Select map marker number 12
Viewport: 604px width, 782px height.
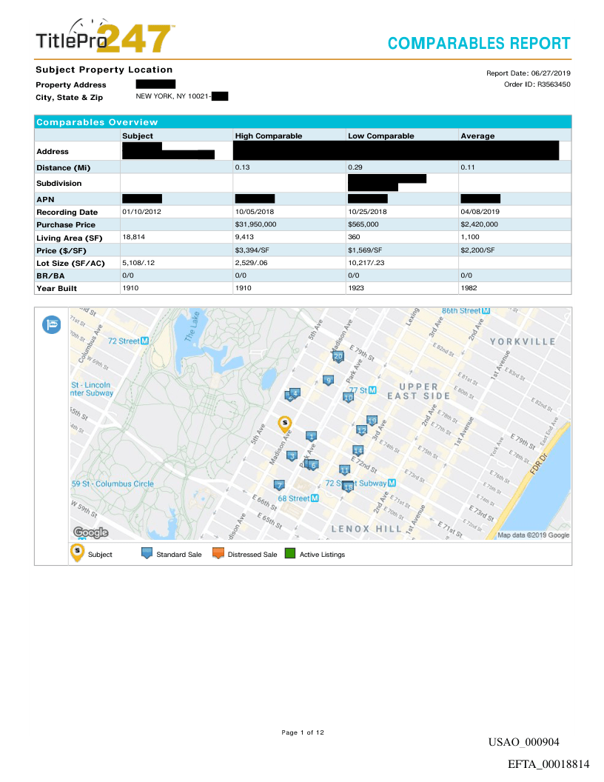coord(361,430)
